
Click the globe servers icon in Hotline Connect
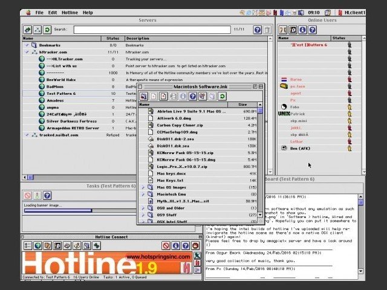tap(37, 246)
